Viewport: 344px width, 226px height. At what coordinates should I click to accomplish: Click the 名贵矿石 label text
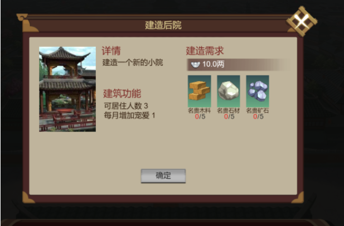(x=258, y=110)
